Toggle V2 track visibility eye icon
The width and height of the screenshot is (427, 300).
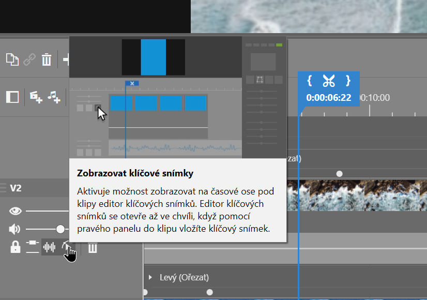[16, 211]
